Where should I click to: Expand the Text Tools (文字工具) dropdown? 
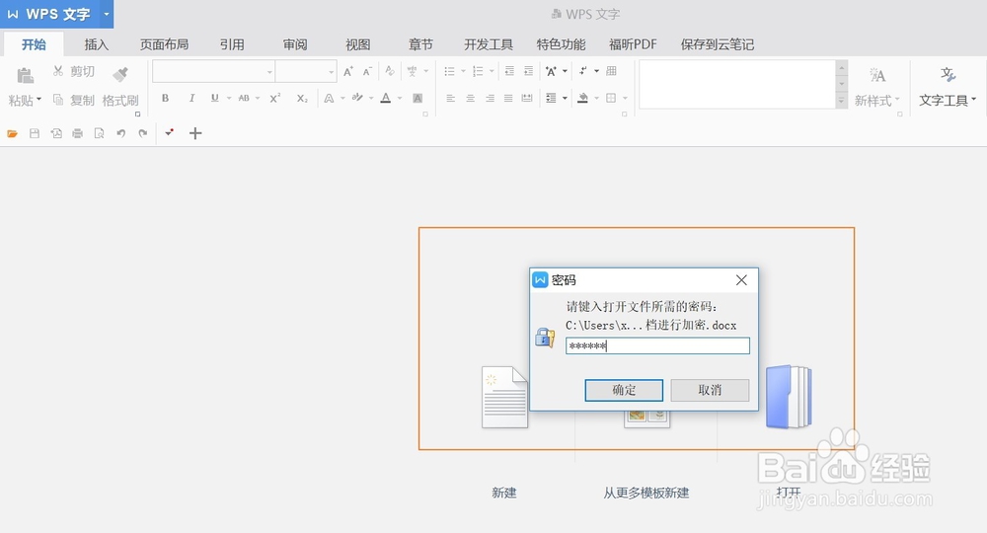pos(974,100)
